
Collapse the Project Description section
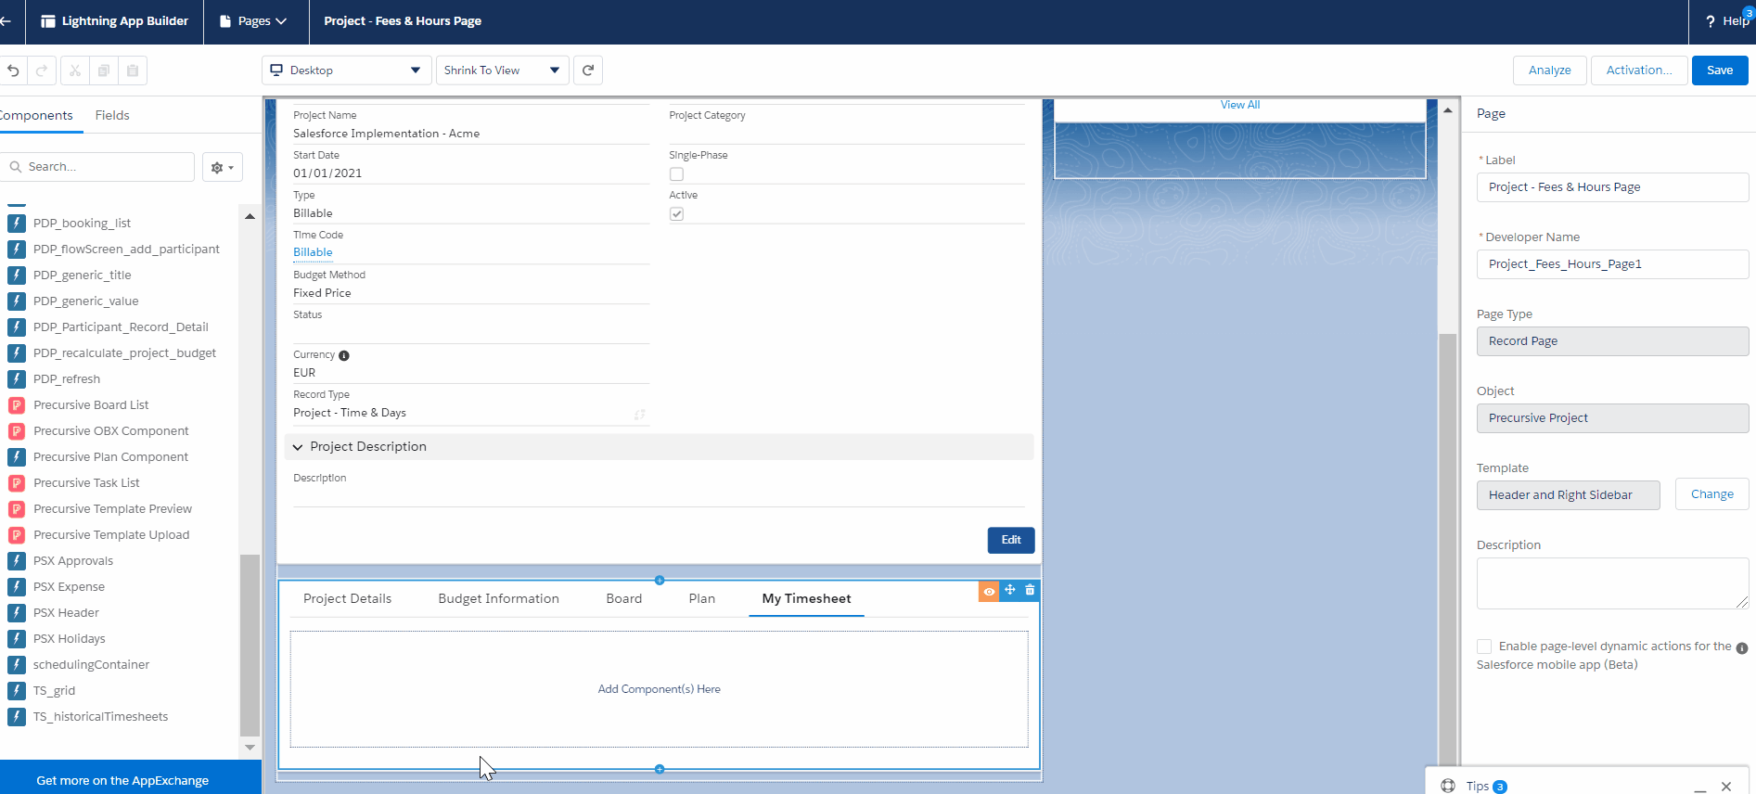pyautogui.click(x=298, y=447)
